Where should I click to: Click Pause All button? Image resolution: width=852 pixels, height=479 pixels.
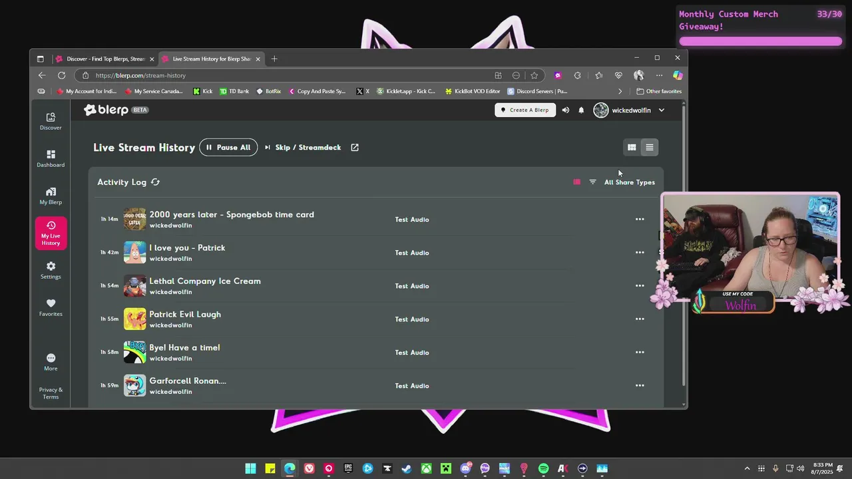tap(228, 148)
